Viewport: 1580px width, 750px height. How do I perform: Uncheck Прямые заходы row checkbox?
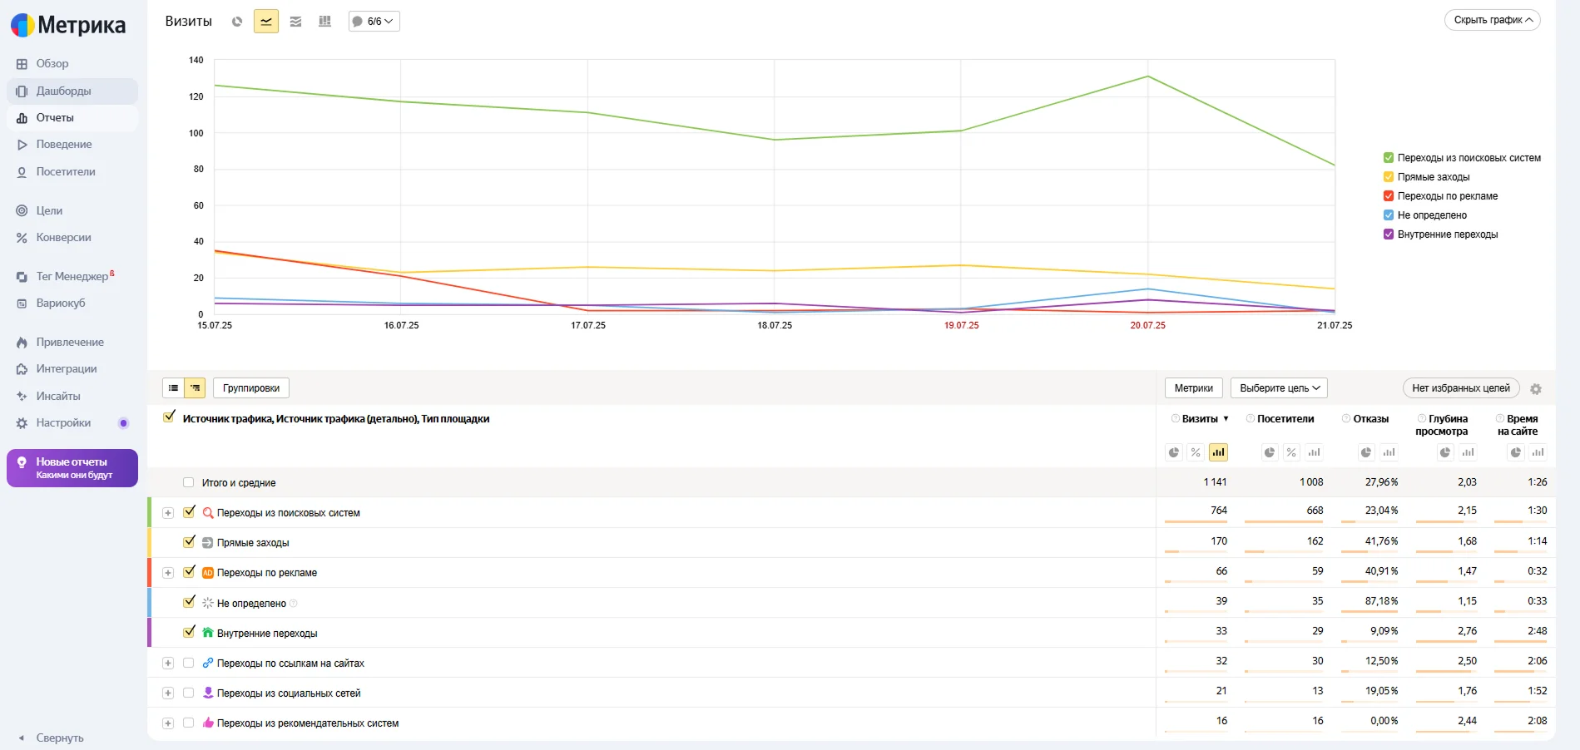[189, 542]
